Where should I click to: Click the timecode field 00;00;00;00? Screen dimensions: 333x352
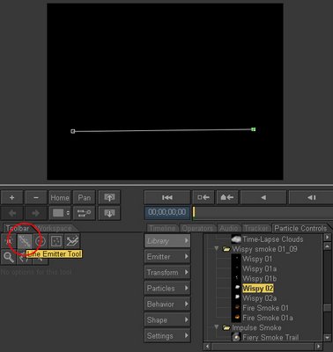(x=167, y=212)
